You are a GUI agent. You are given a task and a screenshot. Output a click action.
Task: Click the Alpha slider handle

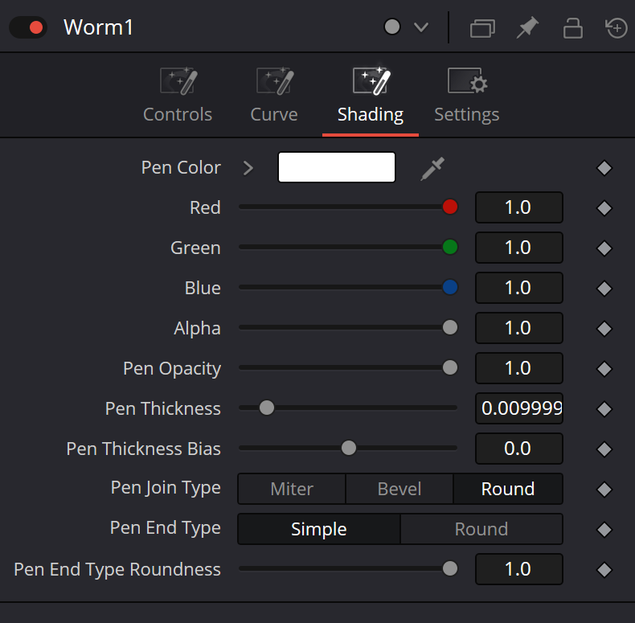pyautogui.click(x=450, y=327)
